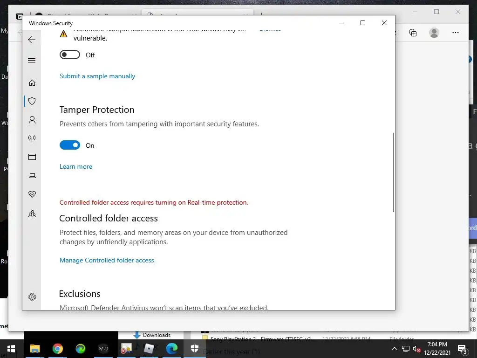Click the yellow warning triangle icon
The width and height of the screenshot is (477, 358).
pos(63,34)
